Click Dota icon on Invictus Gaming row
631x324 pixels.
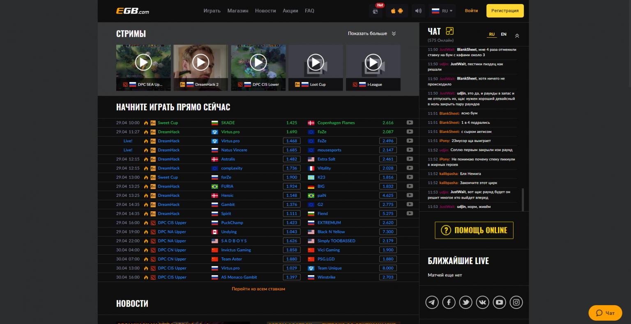(153, 250)
